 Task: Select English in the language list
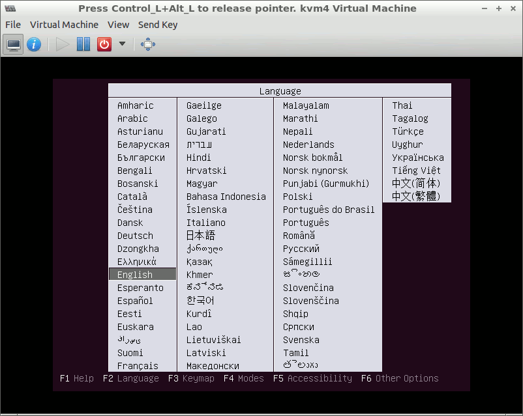pyautogui.click(x=135, y=275)
